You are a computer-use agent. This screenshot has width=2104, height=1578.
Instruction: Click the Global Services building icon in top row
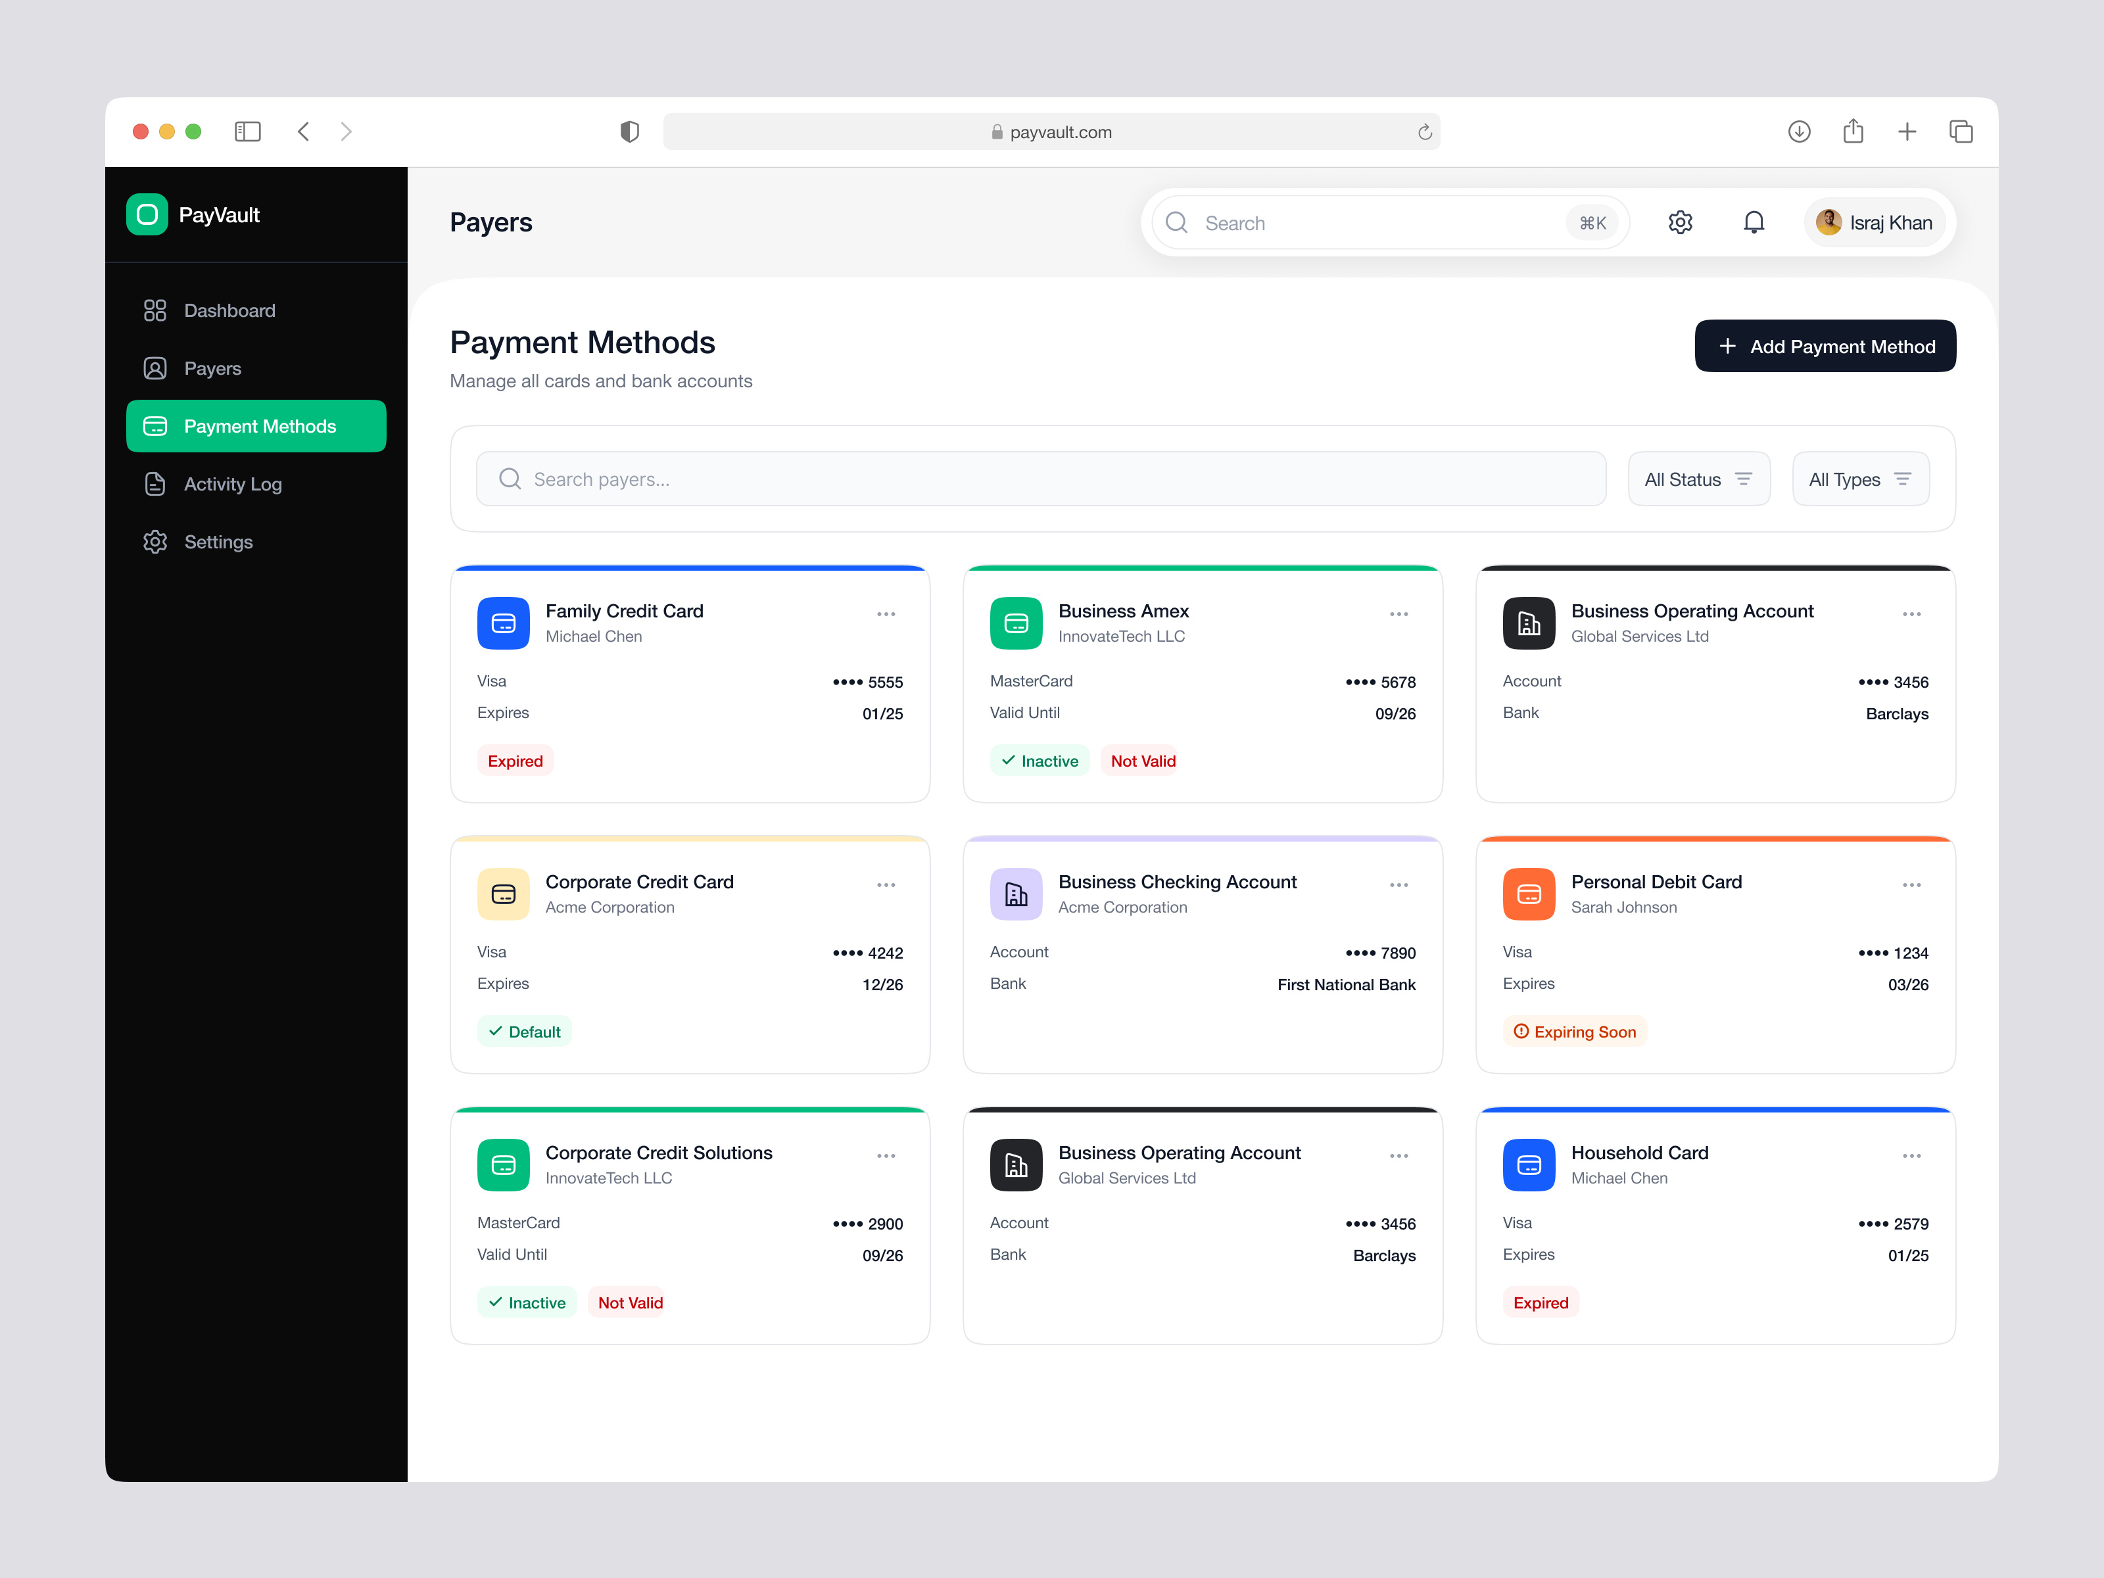coord(1529,623)
